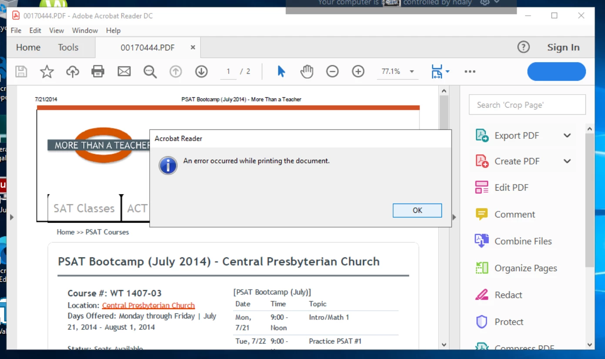Image resolution: width=605 pixels, height=359 pixels.
Task: Click the Zoom in plus icon
Action: (x=358, y=72)
